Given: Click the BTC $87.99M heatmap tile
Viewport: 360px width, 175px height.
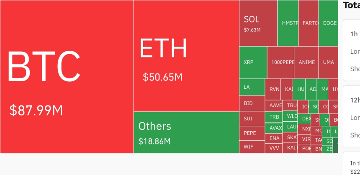Looking at the screenshot, I should (67, 77).
